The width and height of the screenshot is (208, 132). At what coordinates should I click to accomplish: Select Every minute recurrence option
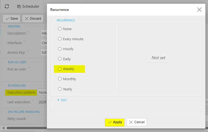[60, 39]
